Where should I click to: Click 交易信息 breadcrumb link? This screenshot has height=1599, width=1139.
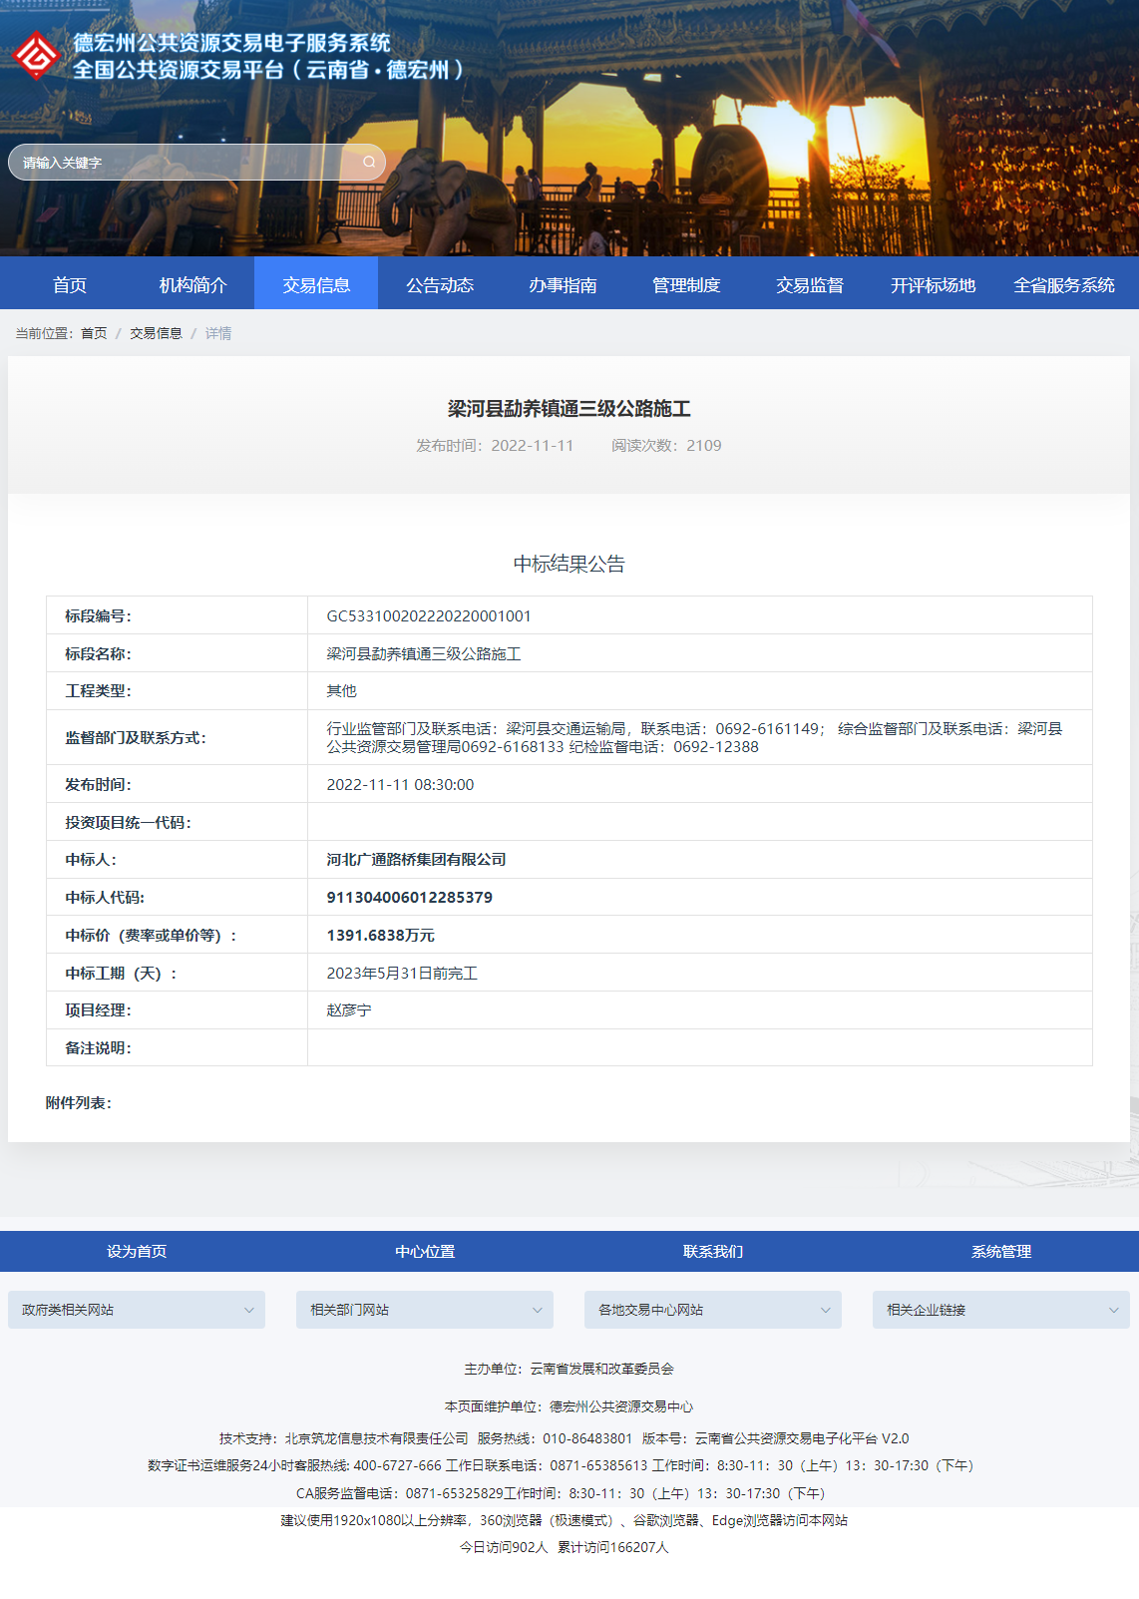click(156, 333)
